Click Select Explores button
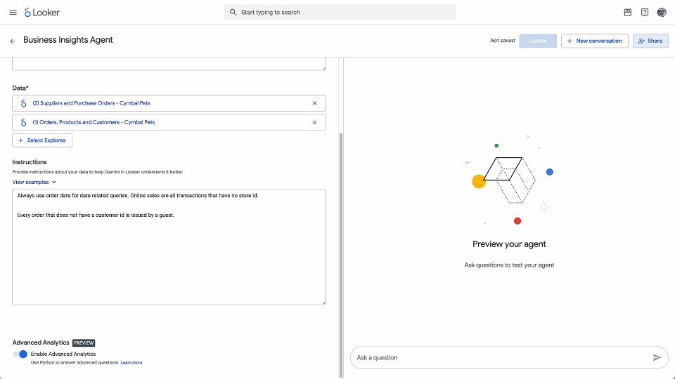The height and width of the screenshot is (379, 675). 42,140
